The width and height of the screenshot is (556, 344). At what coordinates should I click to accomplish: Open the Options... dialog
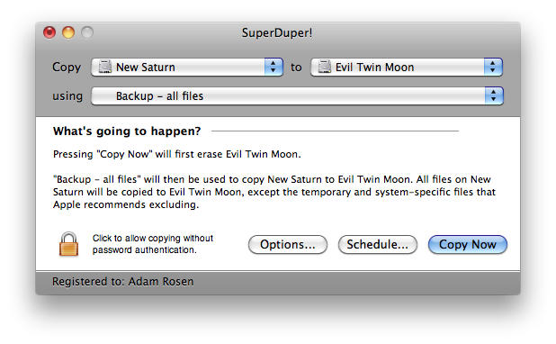[x=288, y=244]
